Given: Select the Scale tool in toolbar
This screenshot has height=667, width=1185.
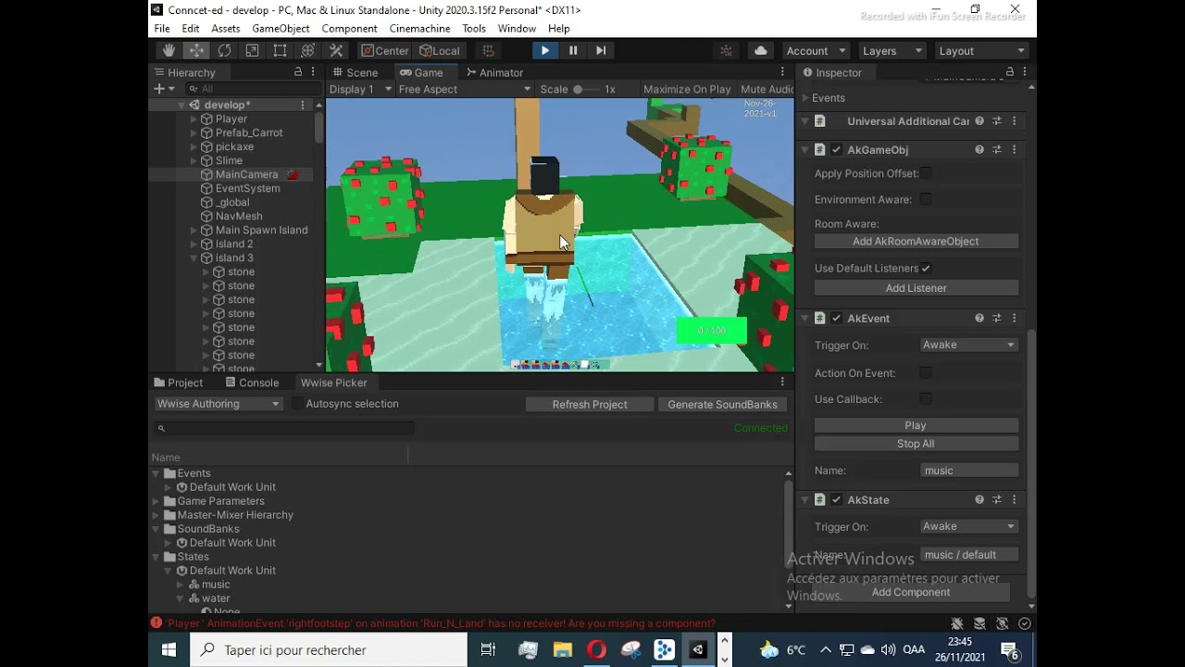Looking at the screenshot, I should (x=252, y=51).
